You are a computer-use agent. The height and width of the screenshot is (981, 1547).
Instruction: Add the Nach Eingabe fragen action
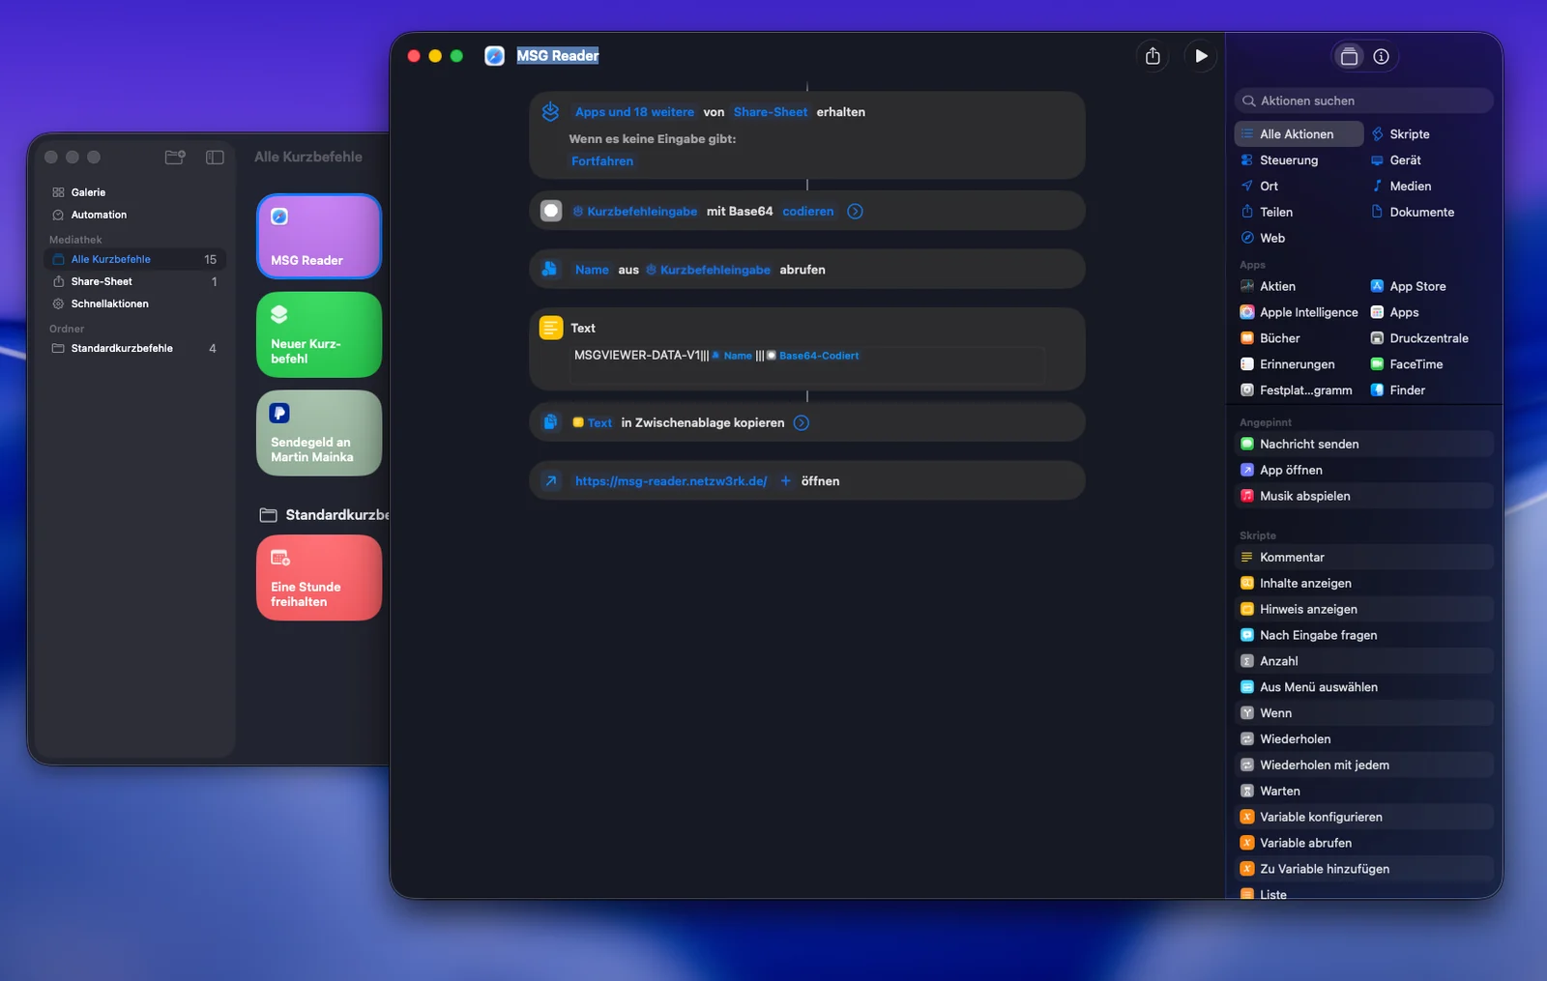pos(1363,636)
